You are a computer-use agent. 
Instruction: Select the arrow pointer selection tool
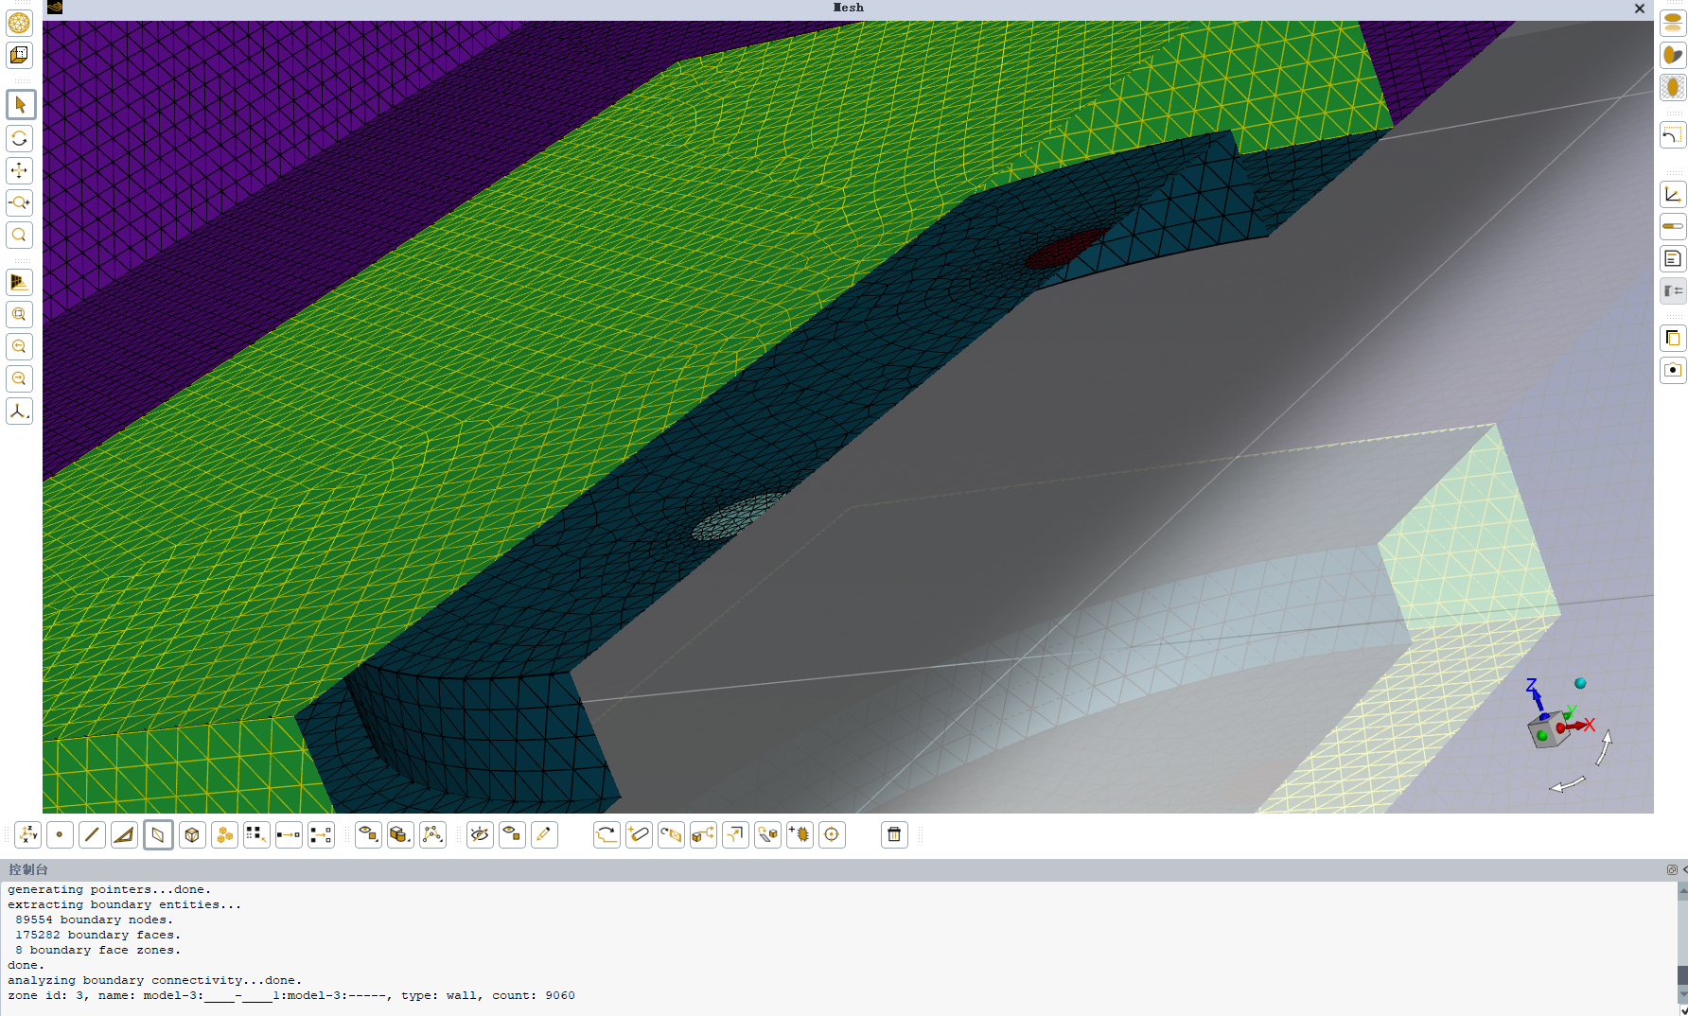click(x=20, y=105)
